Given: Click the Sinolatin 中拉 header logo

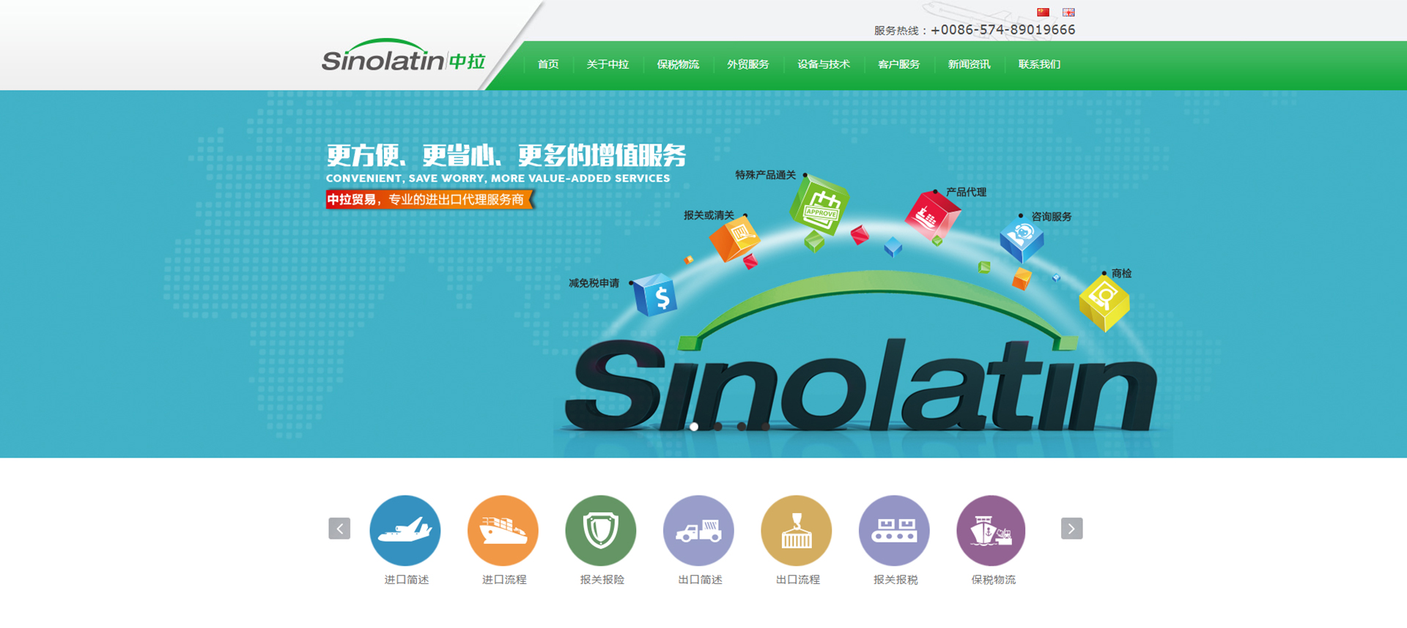Looking at the screenshot, I should (x=403, y=59).
